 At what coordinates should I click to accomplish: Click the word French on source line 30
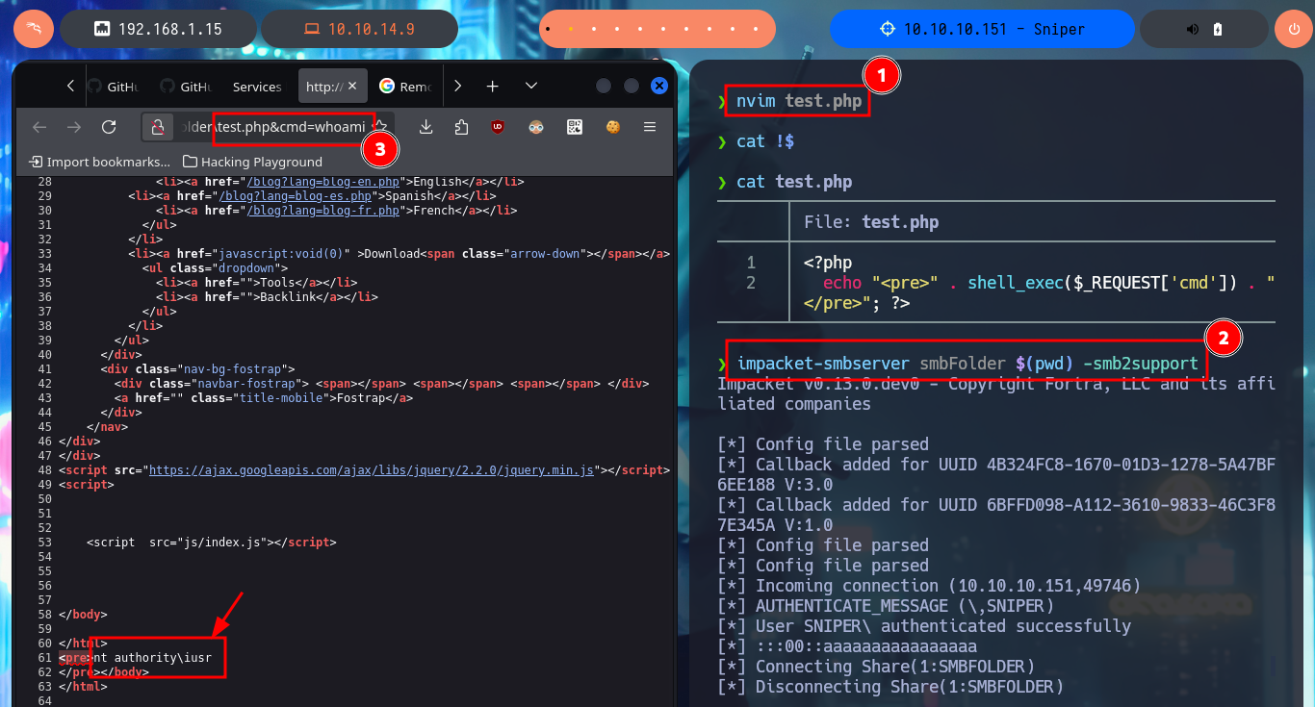pyautogui.click(x=435, y=210)
